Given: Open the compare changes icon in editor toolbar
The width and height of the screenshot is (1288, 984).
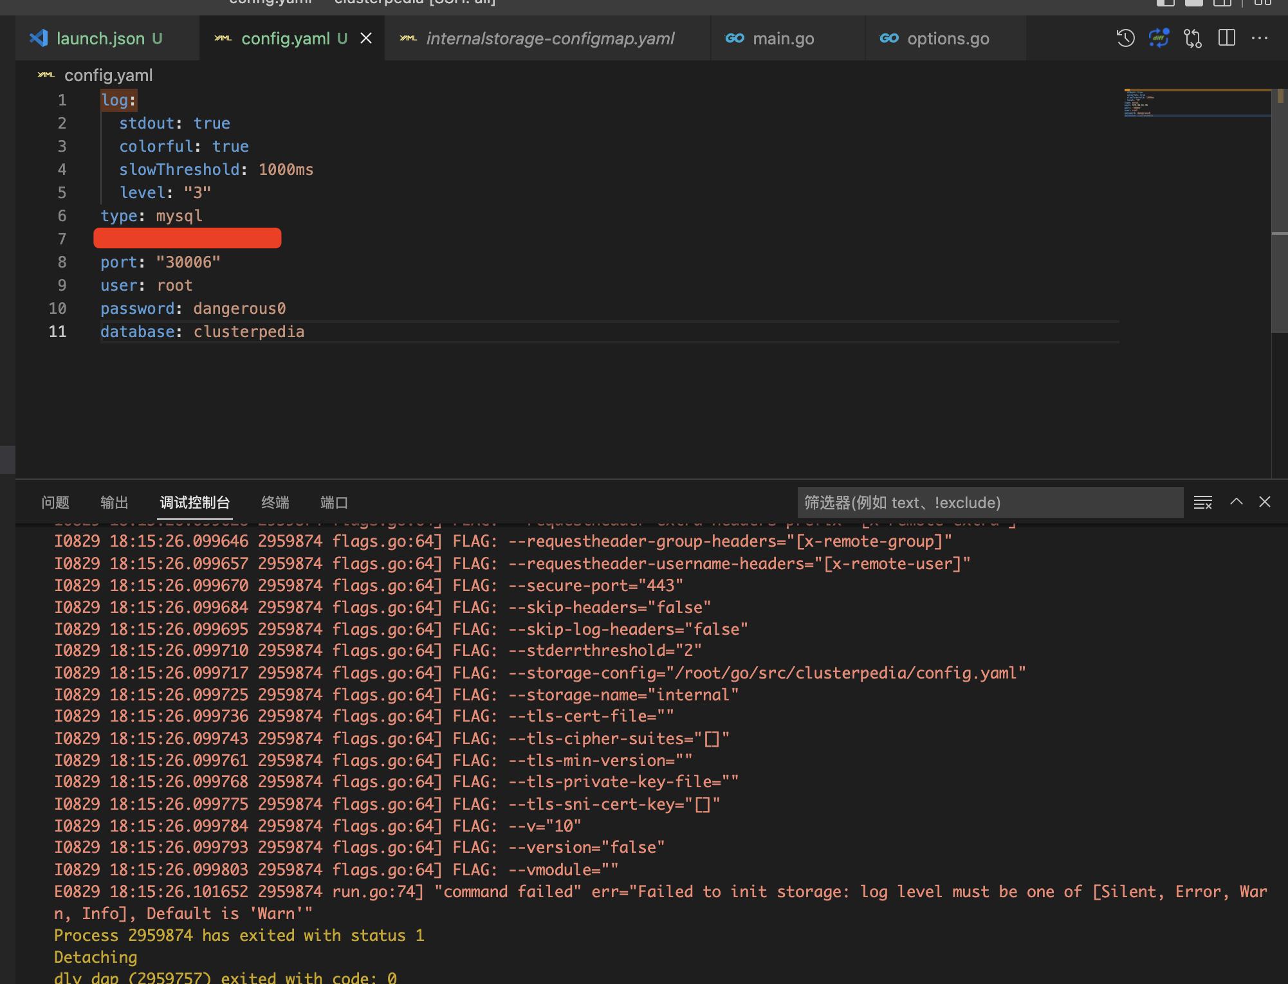Looking at the screenshot, I should 1192,38.
